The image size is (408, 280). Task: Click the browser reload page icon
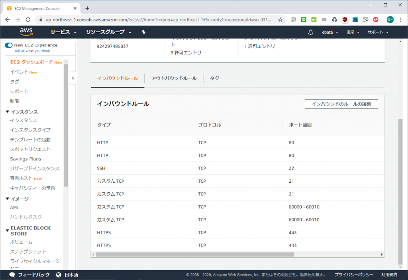[x=28, y=19]
